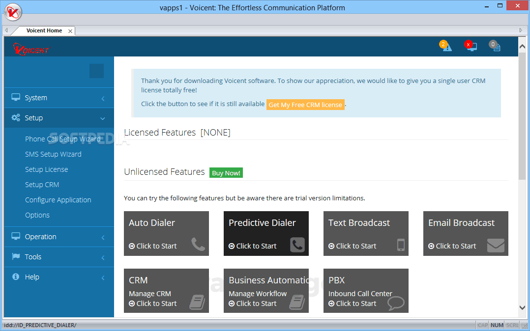Screen dimensions: 530x331
Task: Open SMS Setup Wizard
Action: tap(53, 154)
